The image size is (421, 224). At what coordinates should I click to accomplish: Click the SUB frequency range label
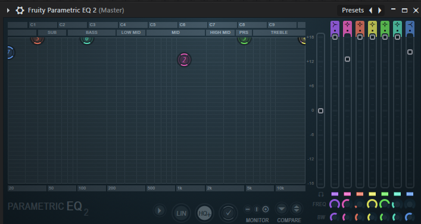point(52,33)
